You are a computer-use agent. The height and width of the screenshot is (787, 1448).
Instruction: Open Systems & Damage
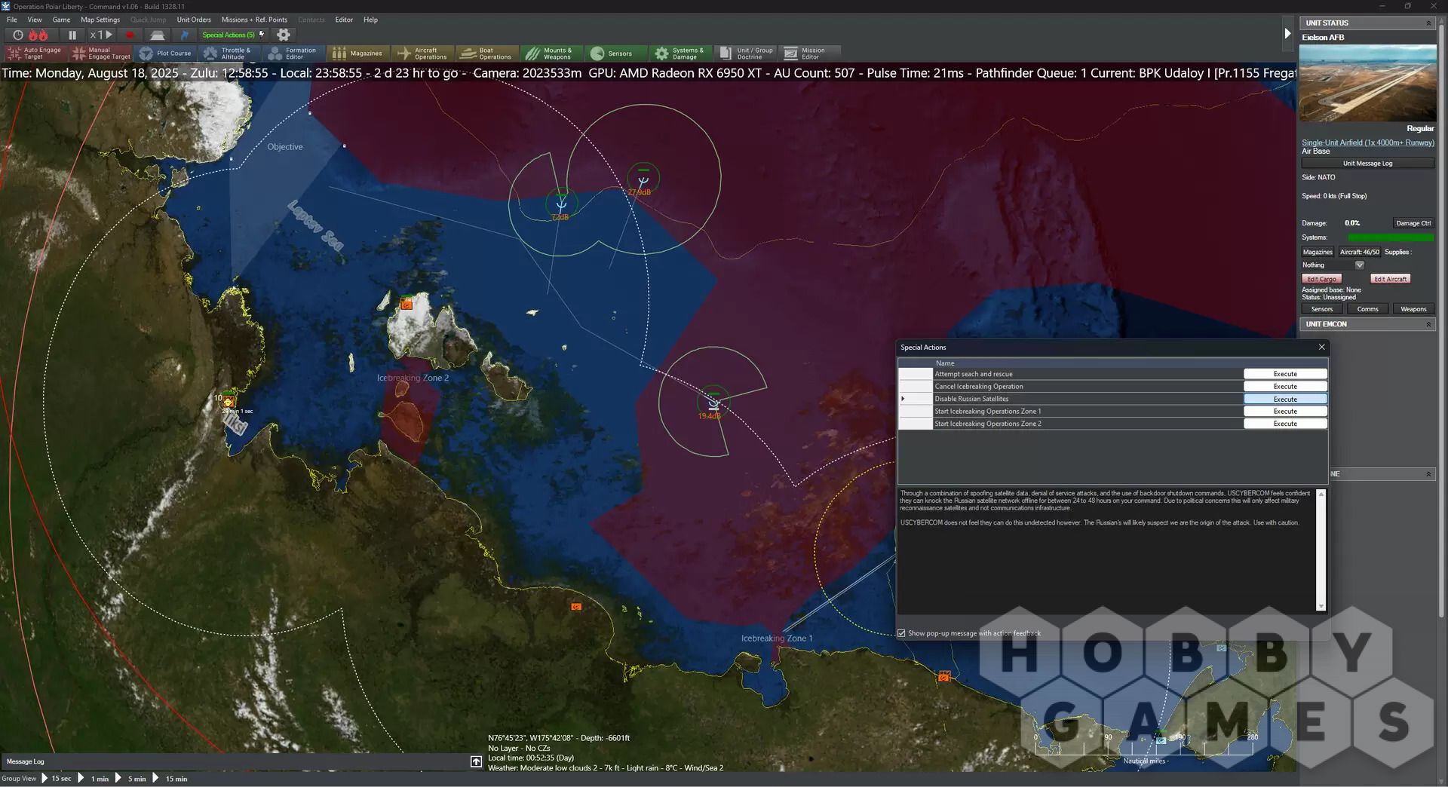[680, 54]
